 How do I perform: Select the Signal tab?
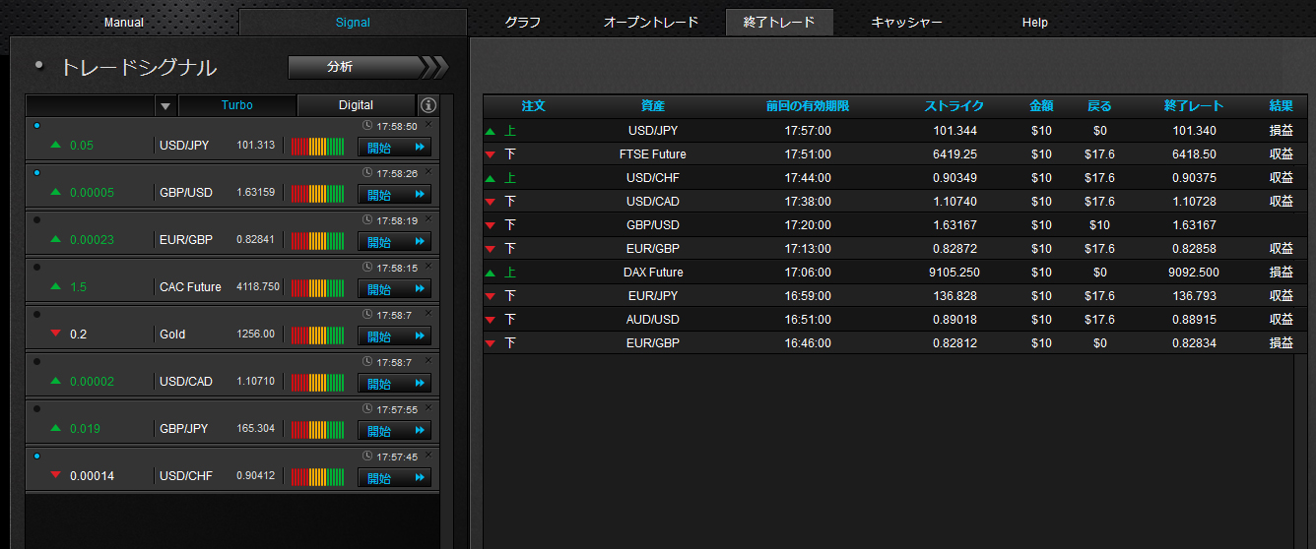tap(353, 22)
